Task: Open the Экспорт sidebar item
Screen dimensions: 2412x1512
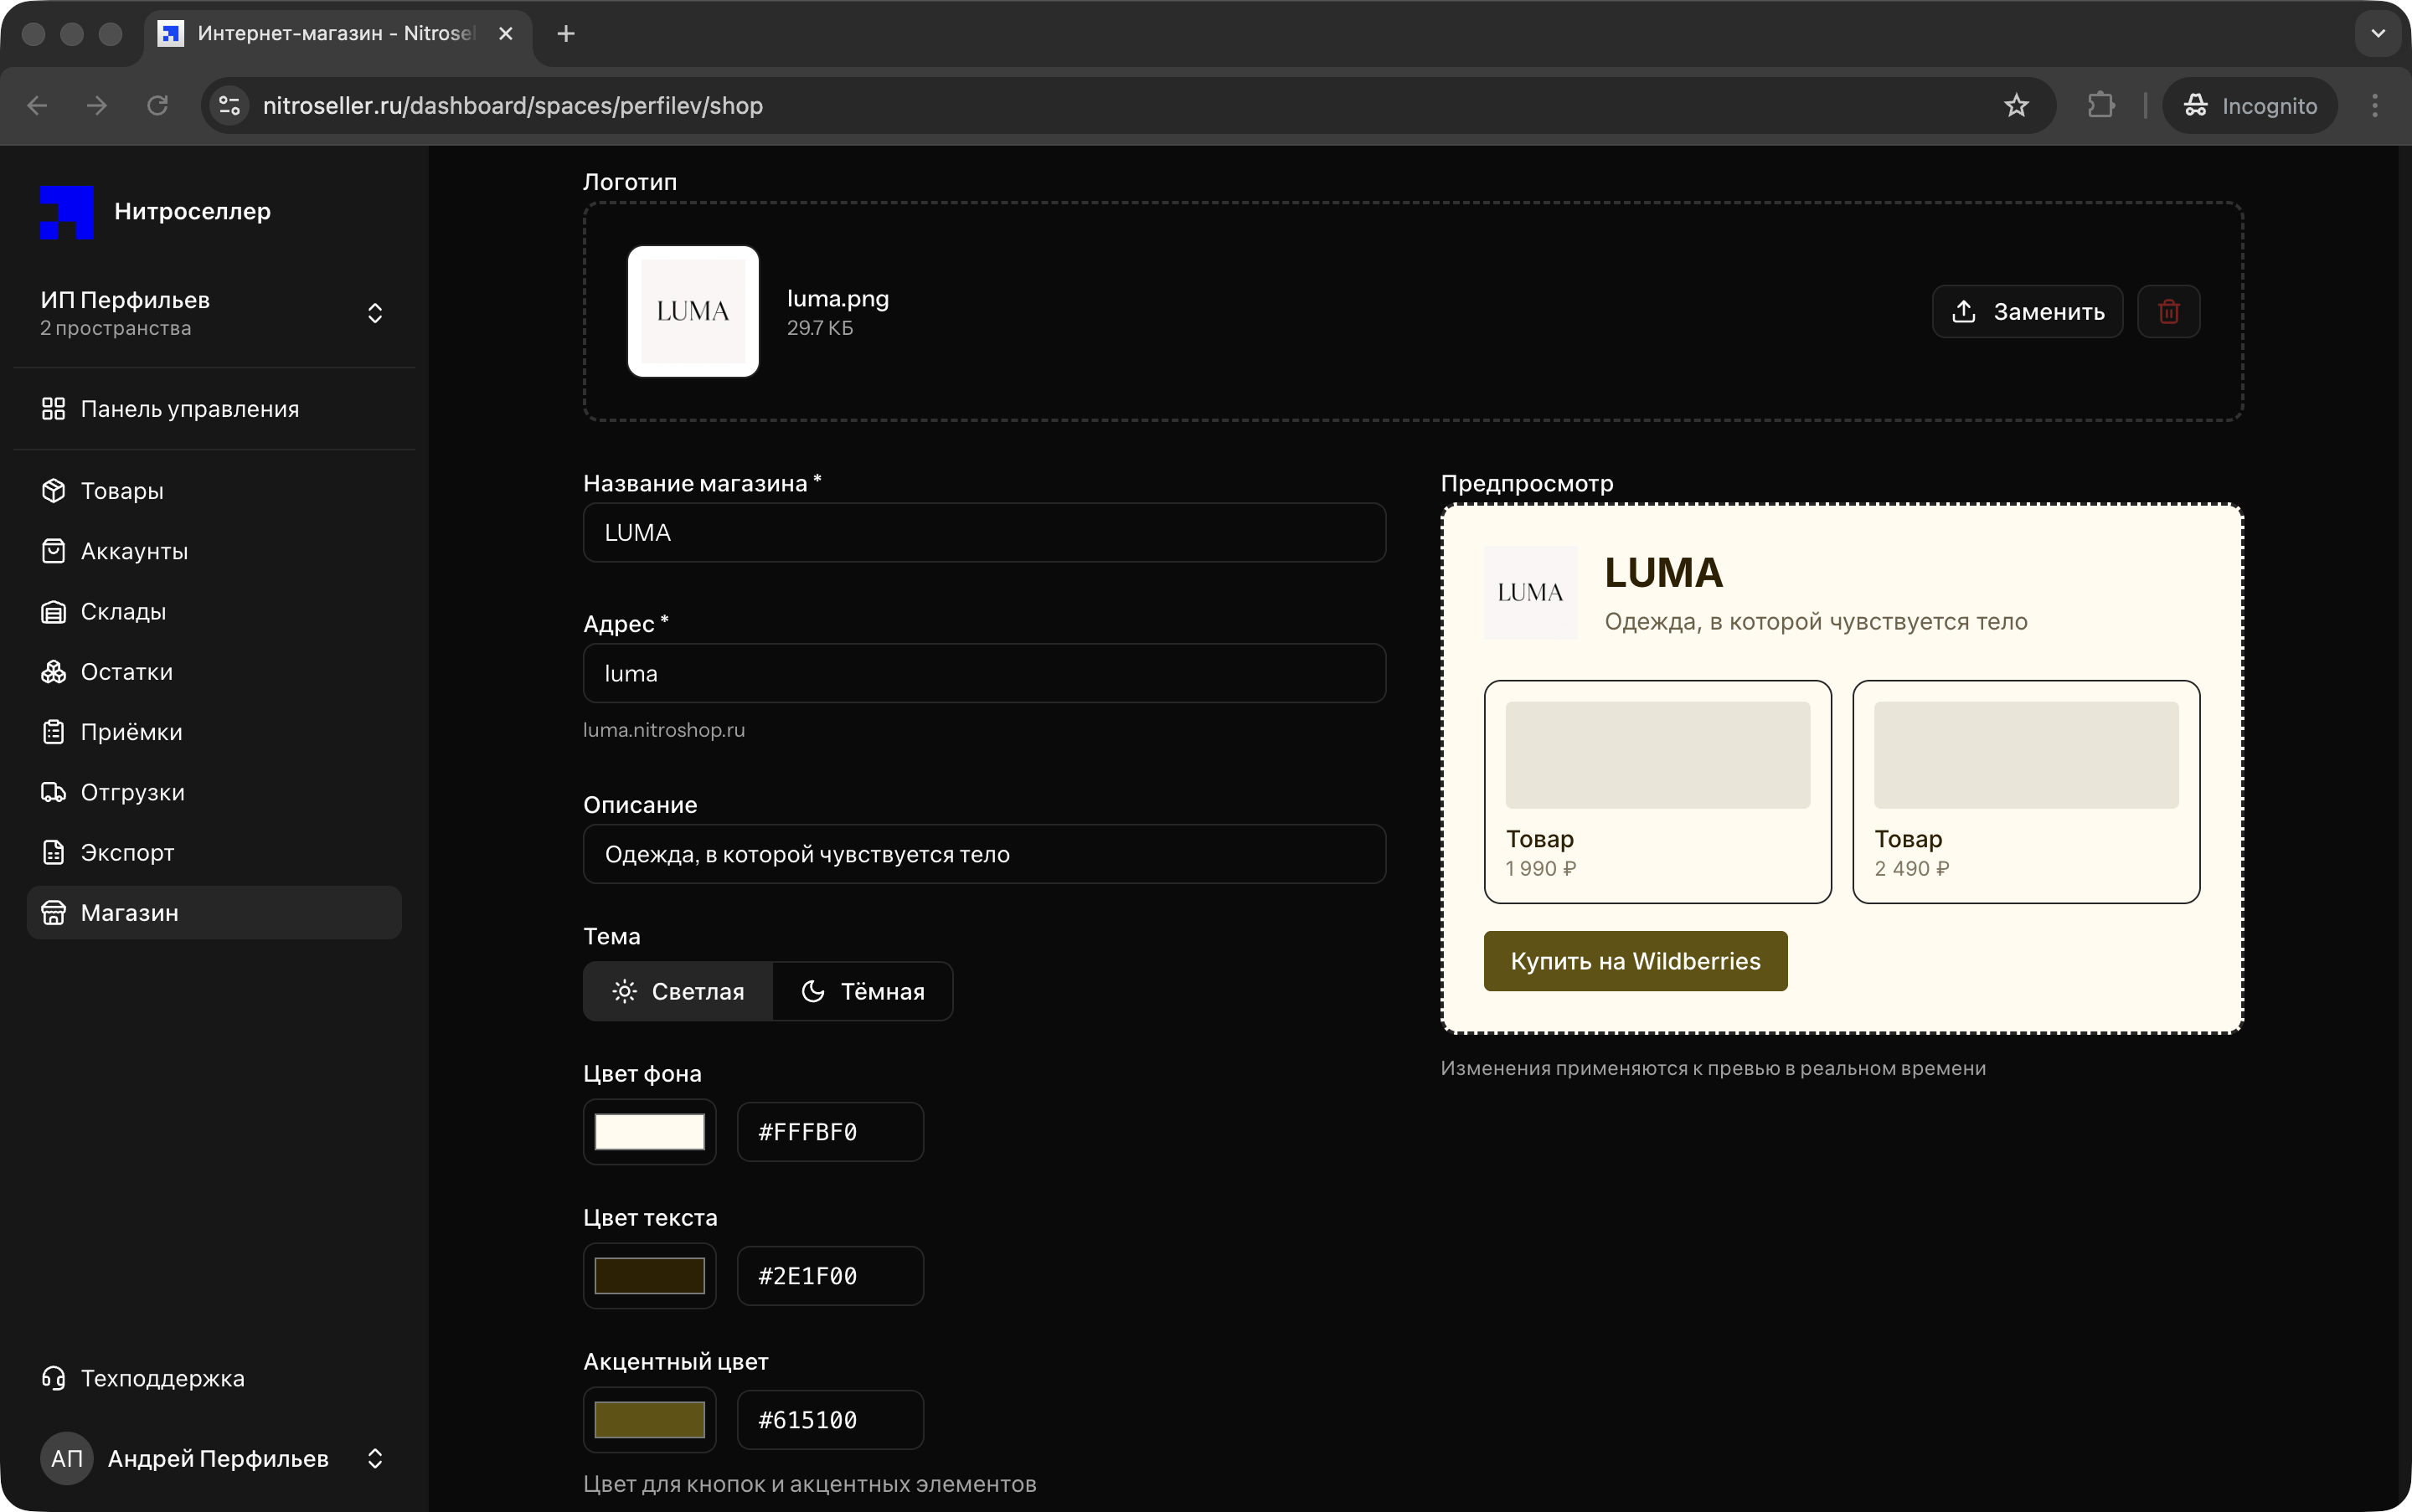Action: tap(127, 853)
